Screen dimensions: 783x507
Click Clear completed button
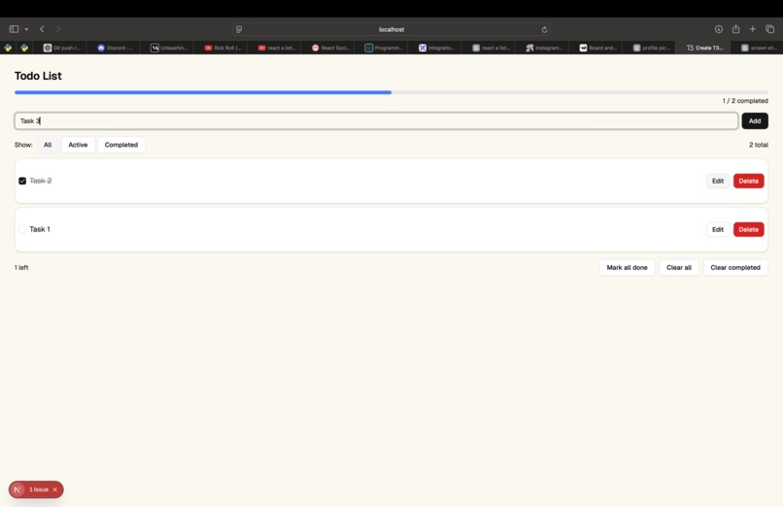(x=735, y=267)
